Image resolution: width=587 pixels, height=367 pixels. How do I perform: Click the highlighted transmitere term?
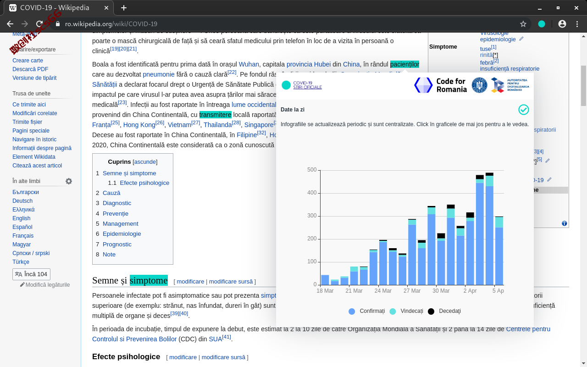[x=216, y=115]
